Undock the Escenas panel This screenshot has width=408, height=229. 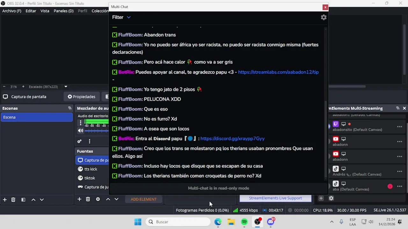pos(70,108)
